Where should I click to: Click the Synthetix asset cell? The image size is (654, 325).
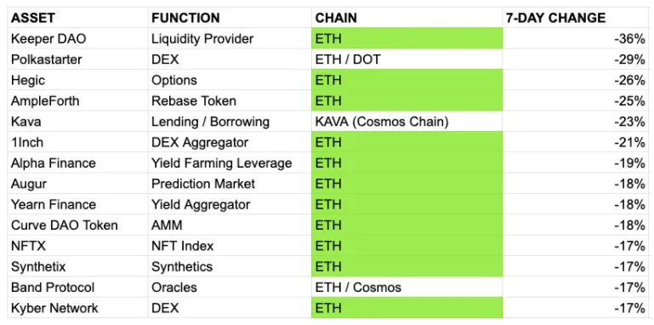(77, 266)
